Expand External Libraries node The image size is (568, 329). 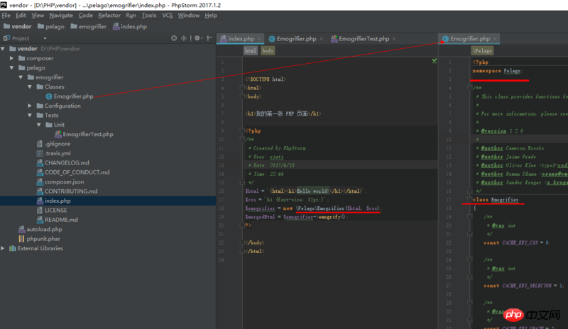(x=3, y=248)
